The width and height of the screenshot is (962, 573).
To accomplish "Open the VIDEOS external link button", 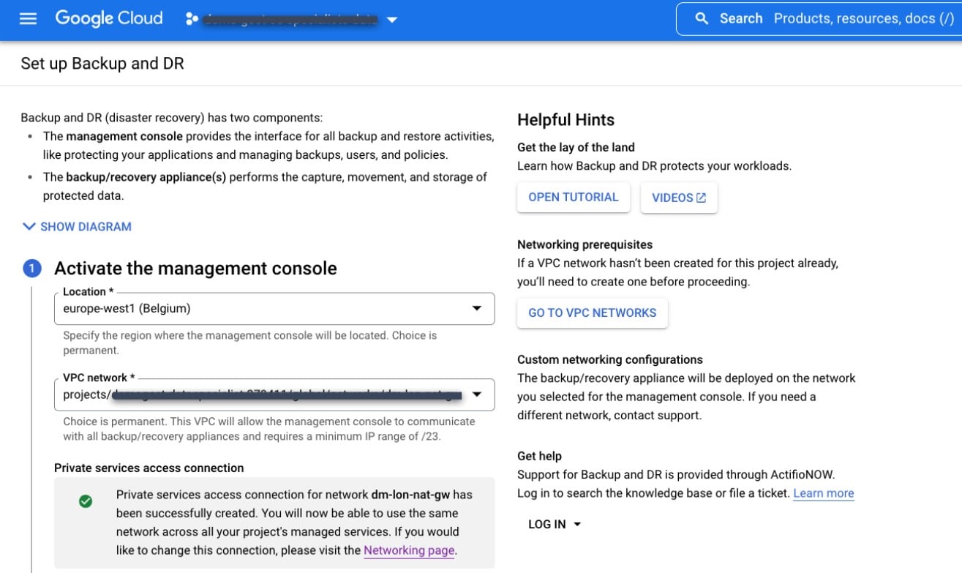I will pos(679,198).
